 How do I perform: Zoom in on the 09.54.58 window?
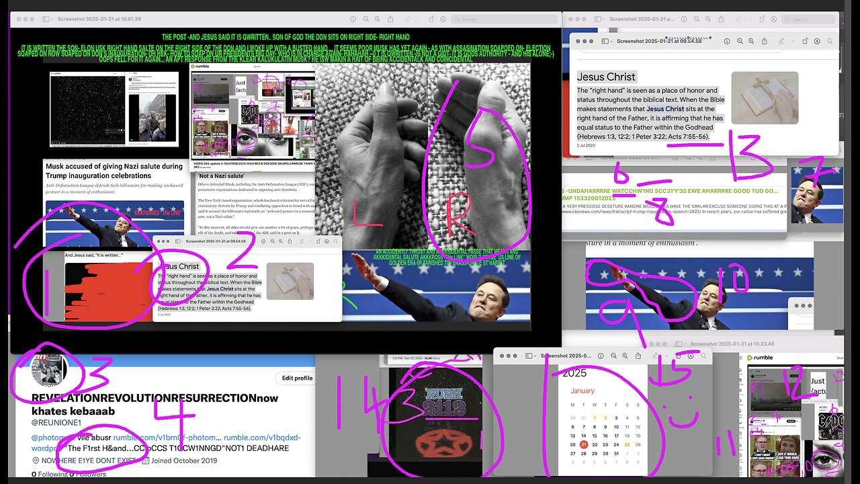[x=751, y=41]
